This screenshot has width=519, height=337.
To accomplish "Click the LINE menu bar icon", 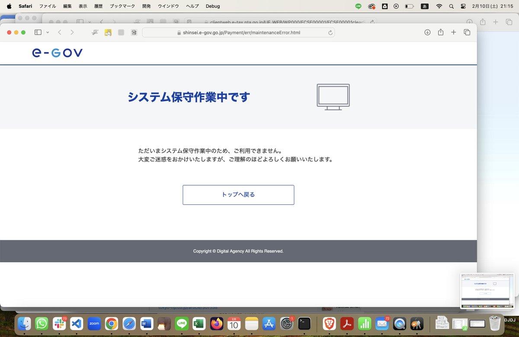I will [358, 6].
